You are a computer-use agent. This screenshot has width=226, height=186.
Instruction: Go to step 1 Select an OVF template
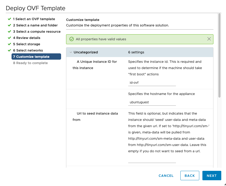click(34, 19)
